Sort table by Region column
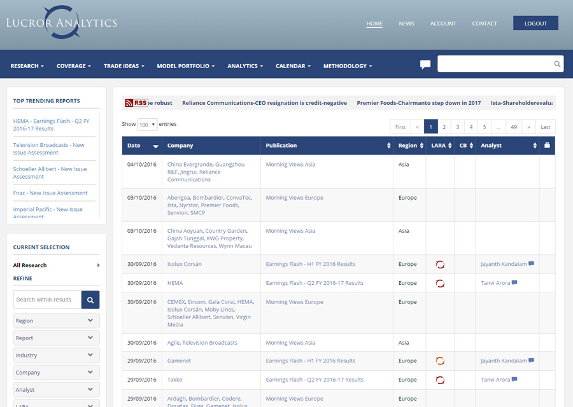This screenshot has width=573, height=407. (x=421, y=146)
